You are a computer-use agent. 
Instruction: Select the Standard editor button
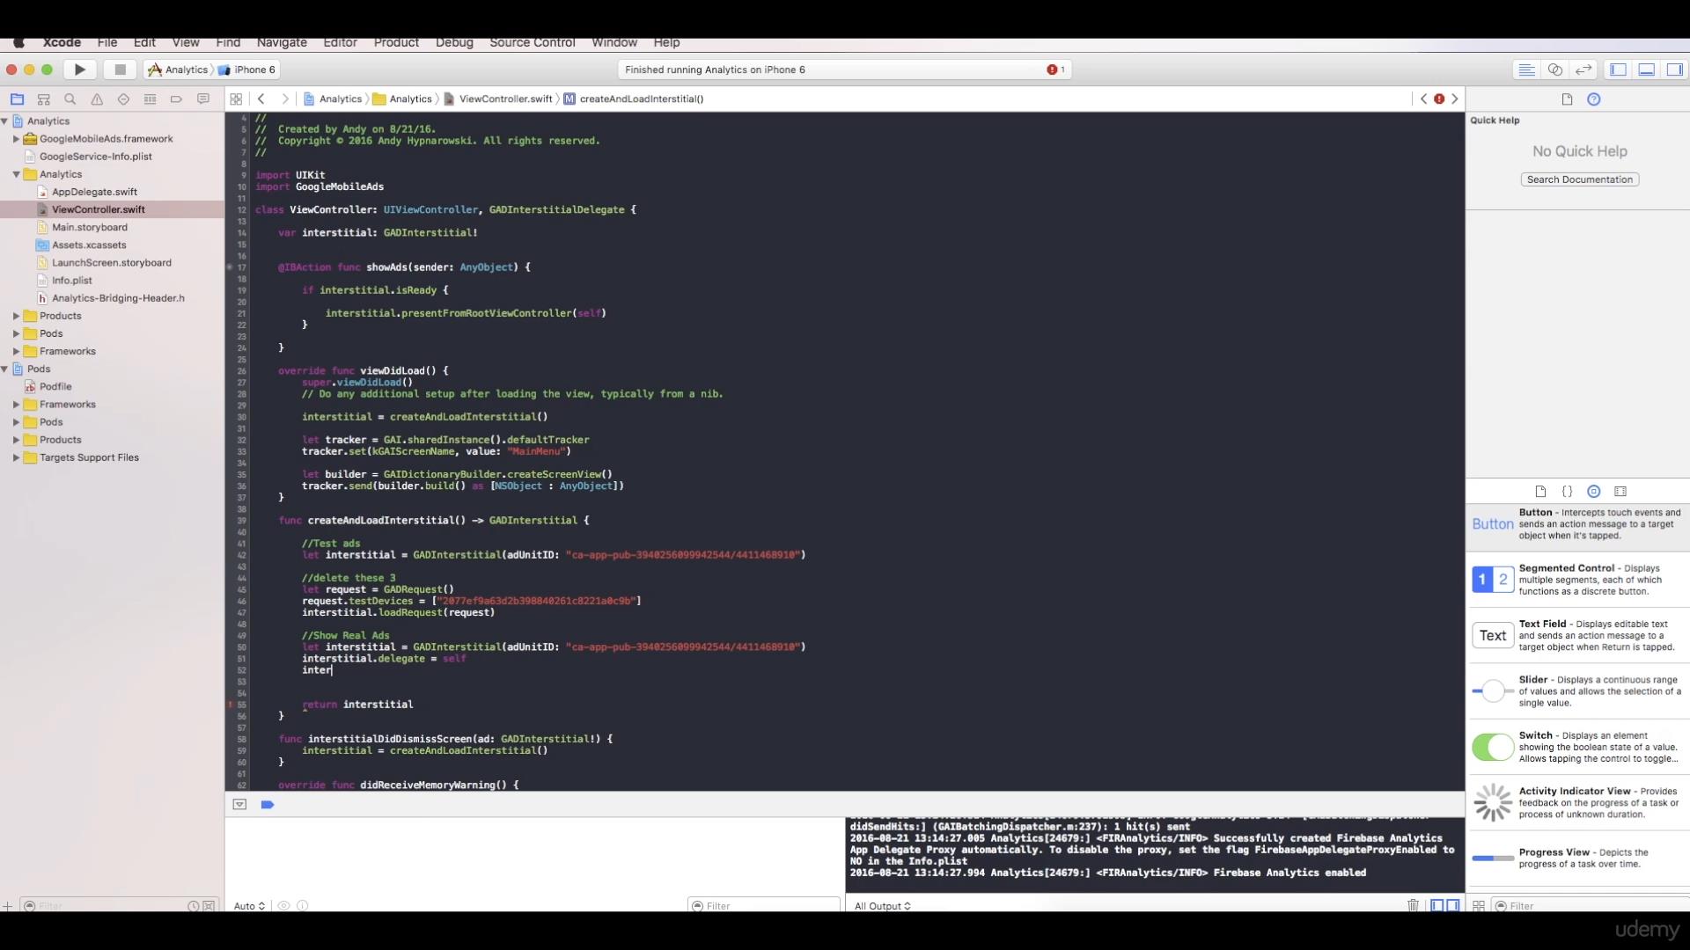click(1527, 69)
